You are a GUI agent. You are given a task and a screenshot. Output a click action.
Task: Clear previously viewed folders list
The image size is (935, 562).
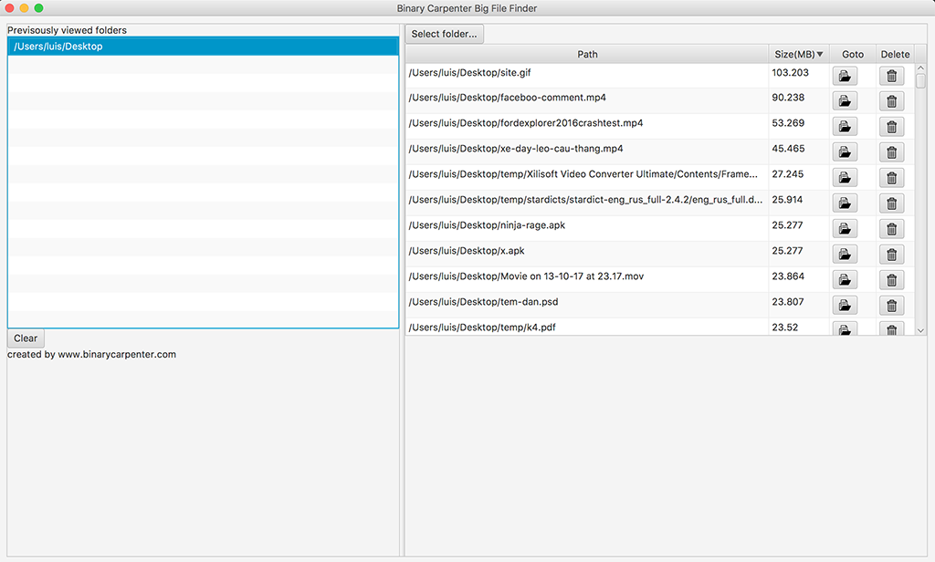coord(26,338)
